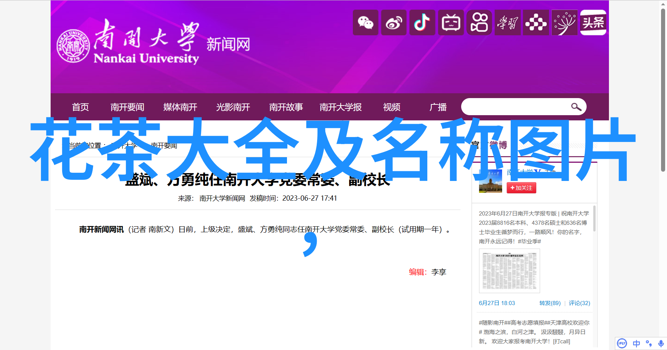
Task: Select 媒体南开 in navigation bar
Action: pos(180,107)
